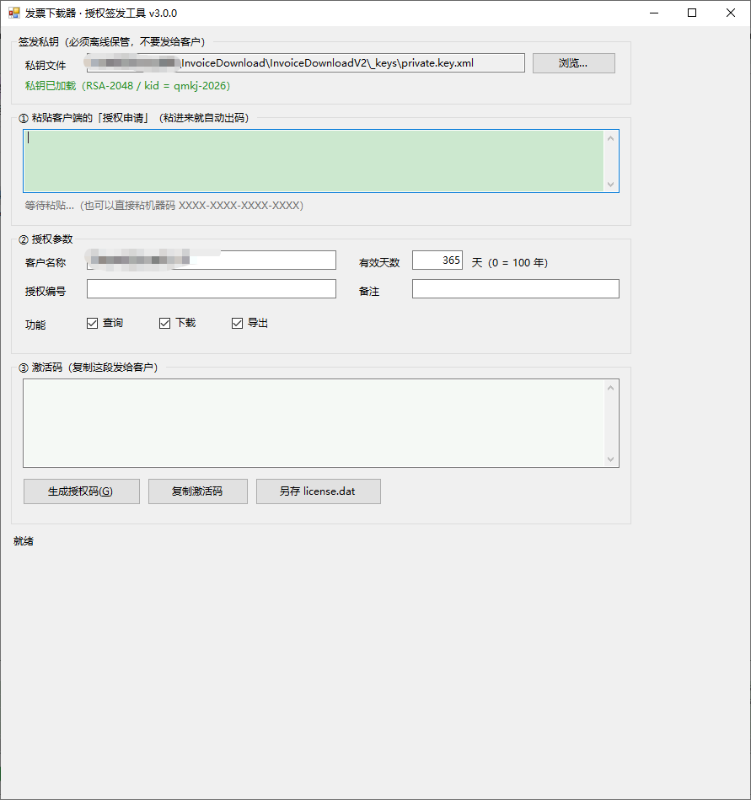
Task: Click the 另存 license.dat button
Action: [319, 491]
